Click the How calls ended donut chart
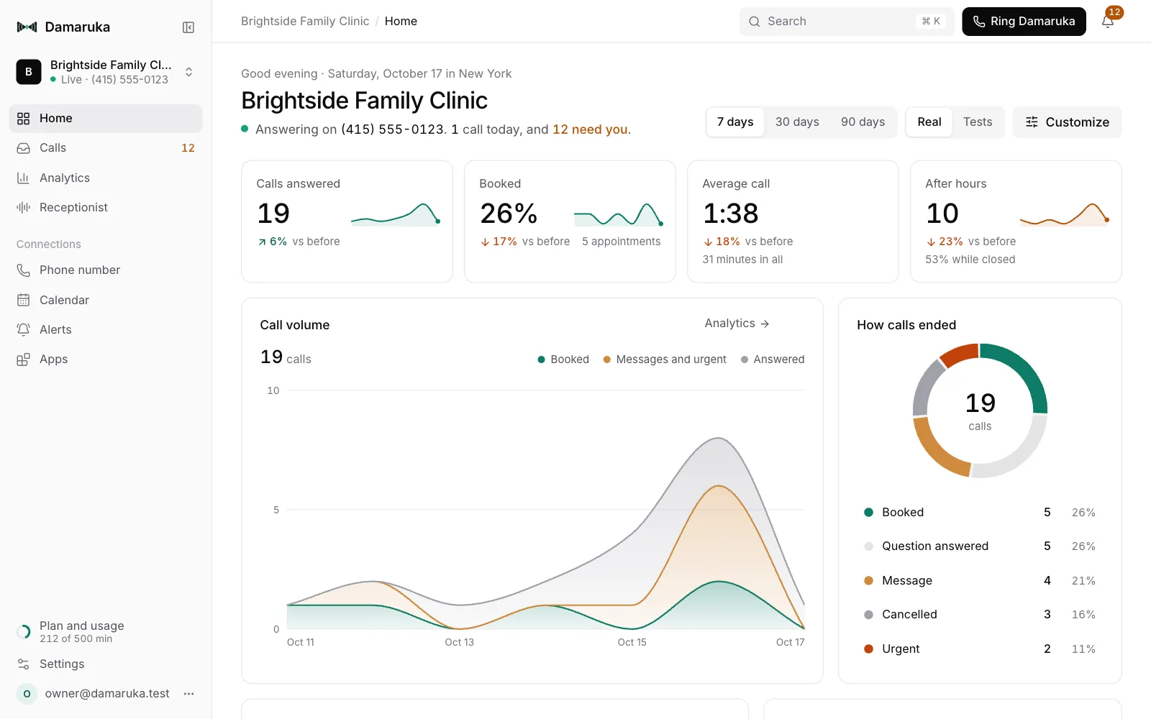This screenshot has width=1151, height=719. pyautogui.click(x=980, y=411)
